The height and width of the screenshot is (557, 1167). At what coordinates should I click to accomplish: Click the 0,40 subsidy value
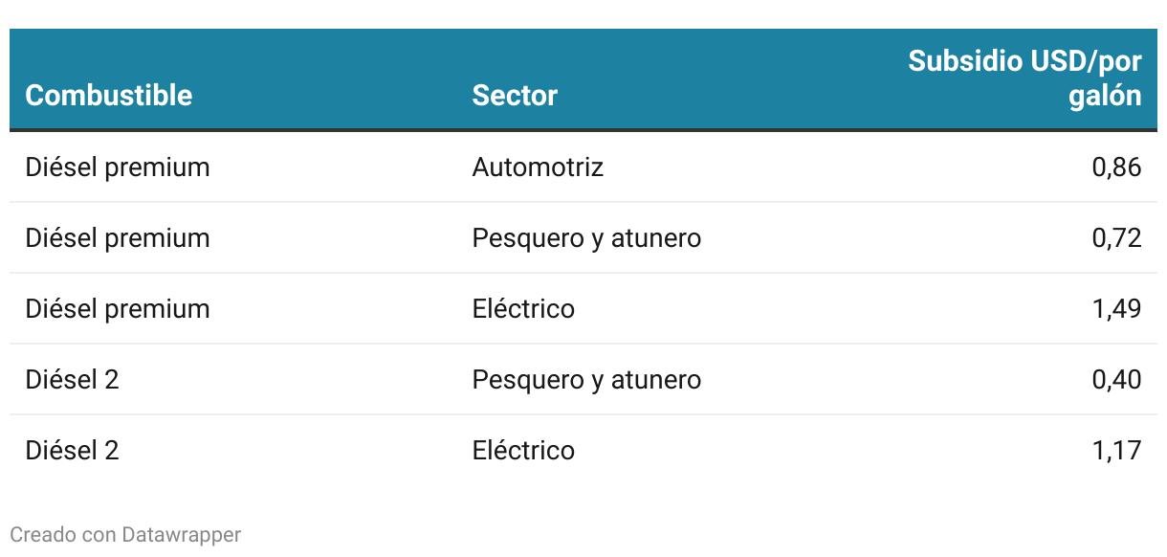1116,380
